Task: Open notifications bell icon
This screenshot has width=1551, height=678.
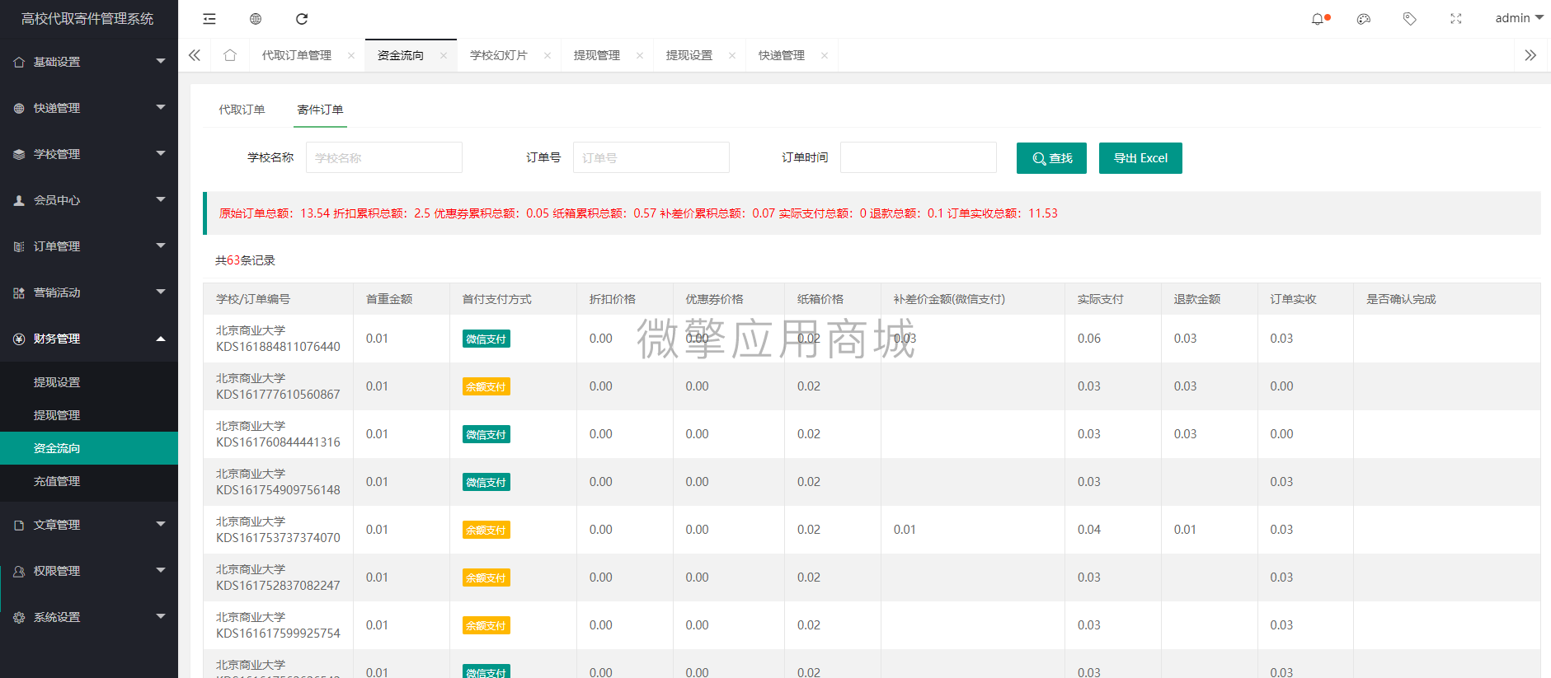Action: (x=1318, y=19)
